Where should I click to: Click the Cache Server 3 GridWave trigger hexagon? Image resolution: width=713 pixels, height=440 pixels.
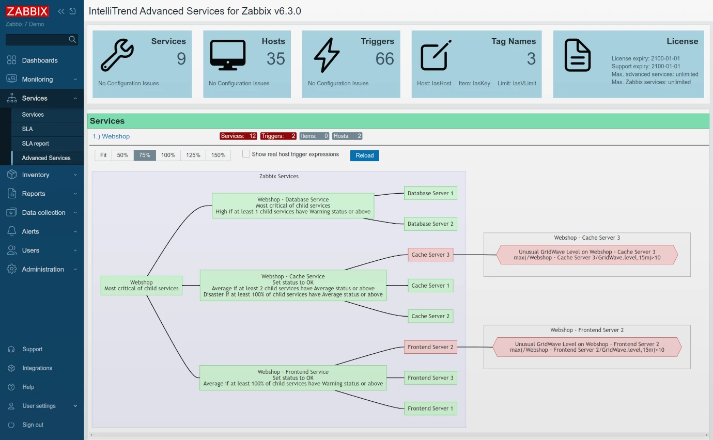coord(587,255)
